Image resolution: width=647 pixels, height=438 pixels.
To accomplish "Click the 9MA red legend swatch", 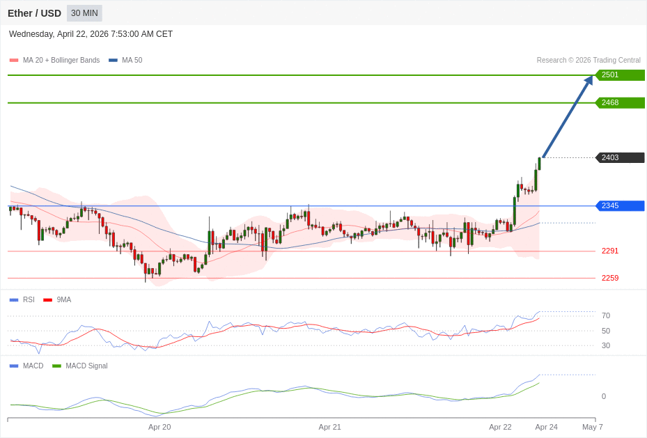I will click(x=47, y=300).
